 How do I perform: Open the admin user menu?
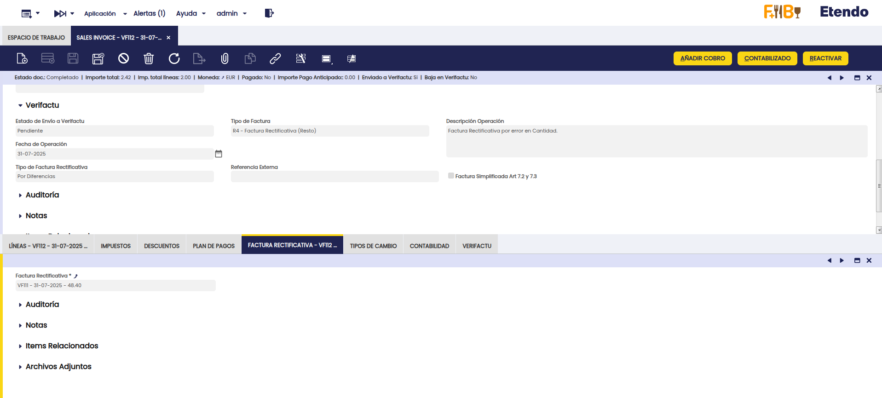(x=231, y=13)
